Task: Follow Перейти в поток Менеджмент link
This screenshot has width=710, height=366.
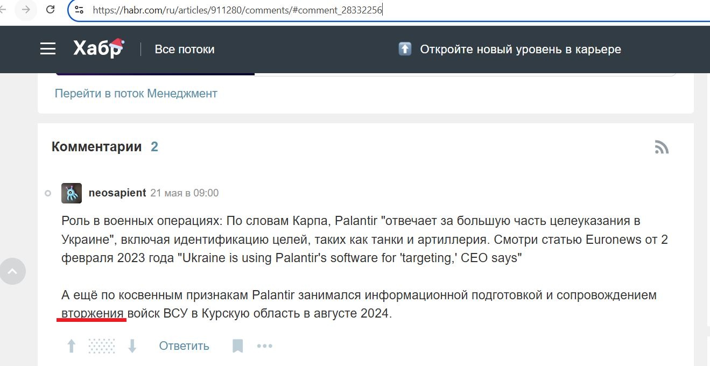Action: click(136, 93)
